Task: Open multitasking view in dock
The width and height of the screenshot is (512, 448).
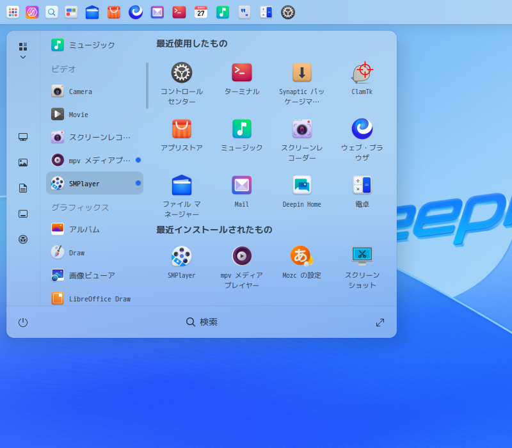Action: coord(71,12)
